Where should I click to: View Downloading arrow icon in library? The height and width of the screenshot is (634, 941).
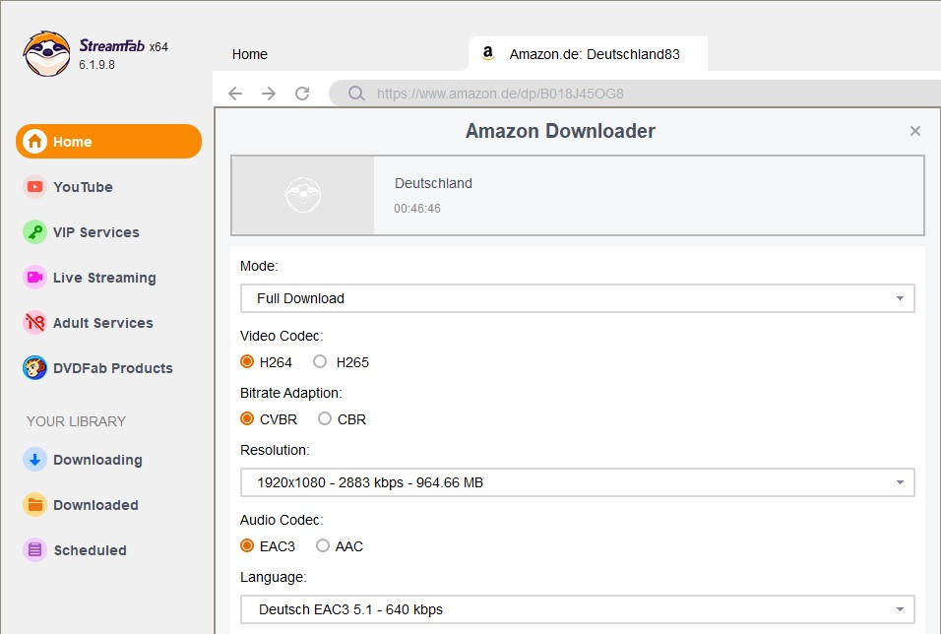tap(35, 460)
